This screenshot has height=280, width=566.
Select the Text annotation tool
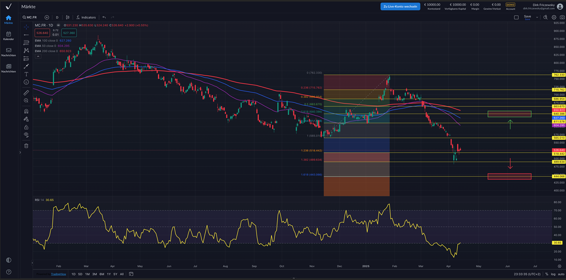coord(26,74)
